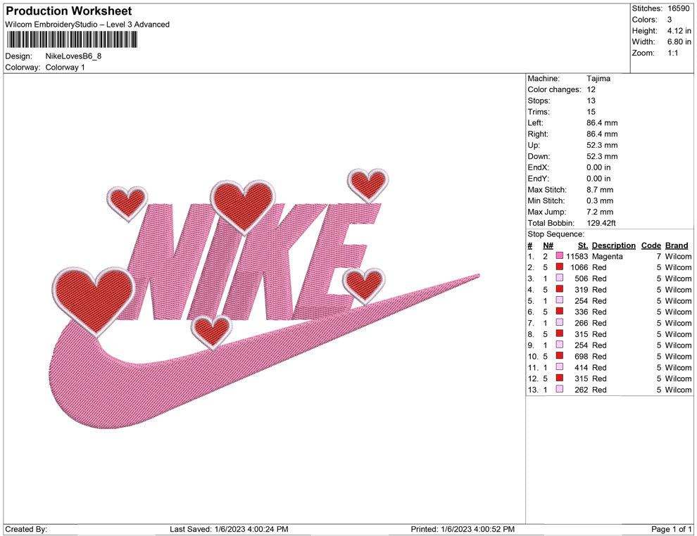Click the Last Saved timestamp
The image size is (697, 536).
click(229, 528)
